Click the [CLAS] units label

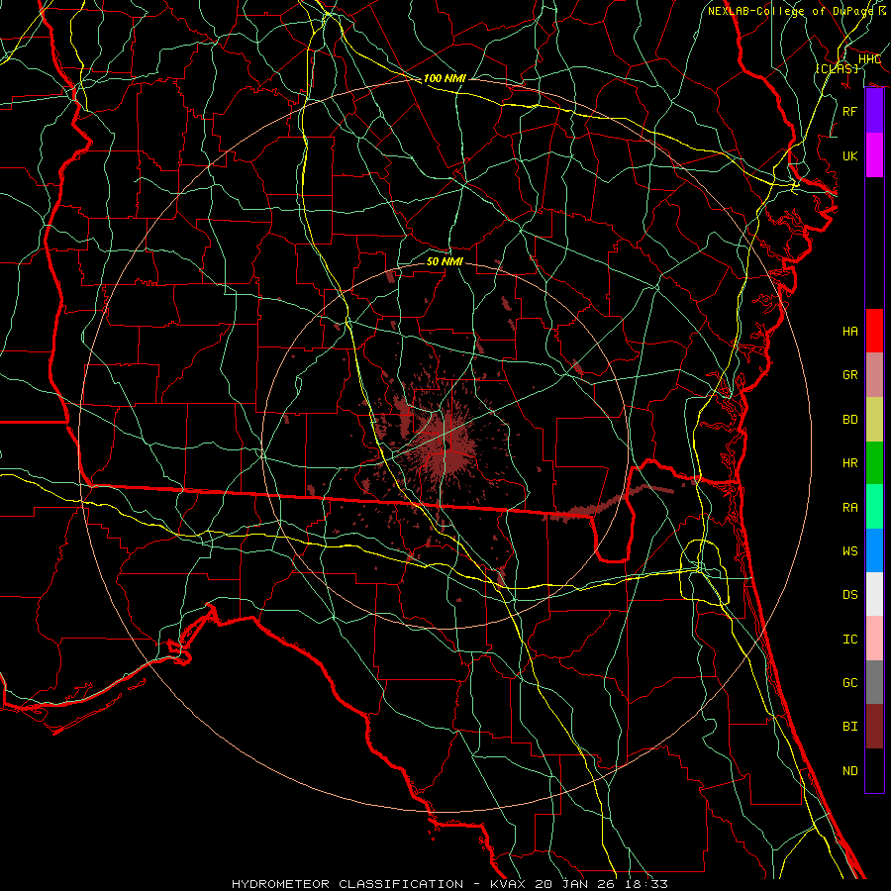[837, 68]
